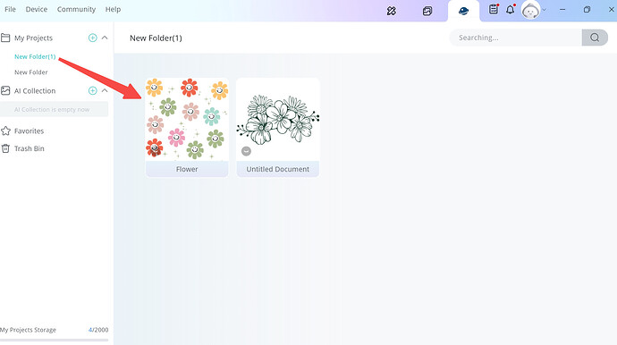Open the File menu
This screenshot has width=617, height=345.
click(10, 9)
